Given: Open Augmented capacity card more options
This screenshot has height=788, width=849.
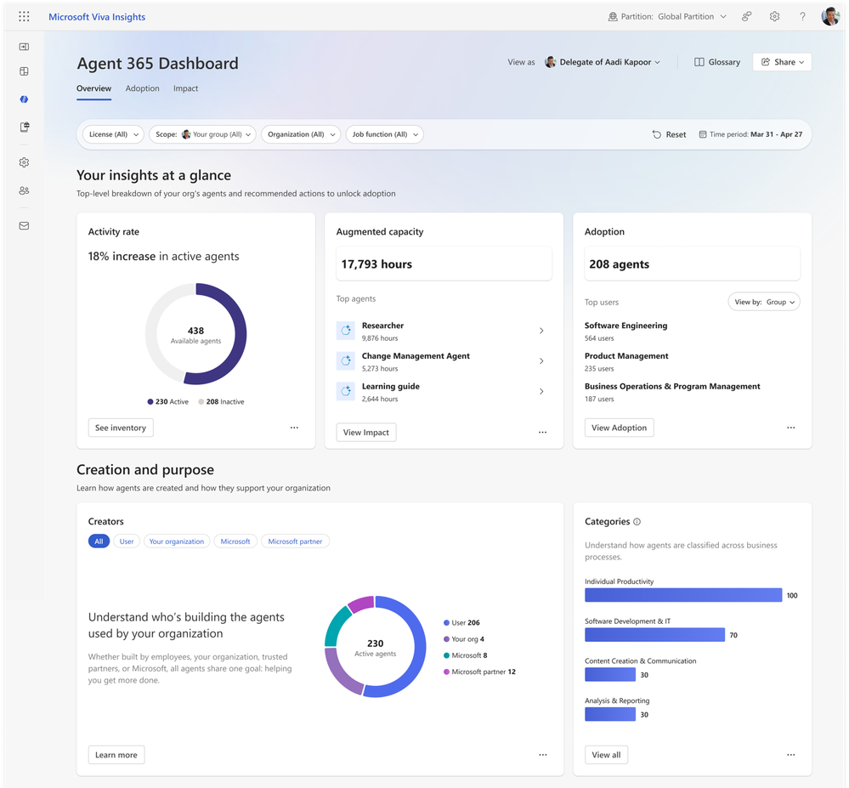Looking at the screenshot, I should pos(542,432).
